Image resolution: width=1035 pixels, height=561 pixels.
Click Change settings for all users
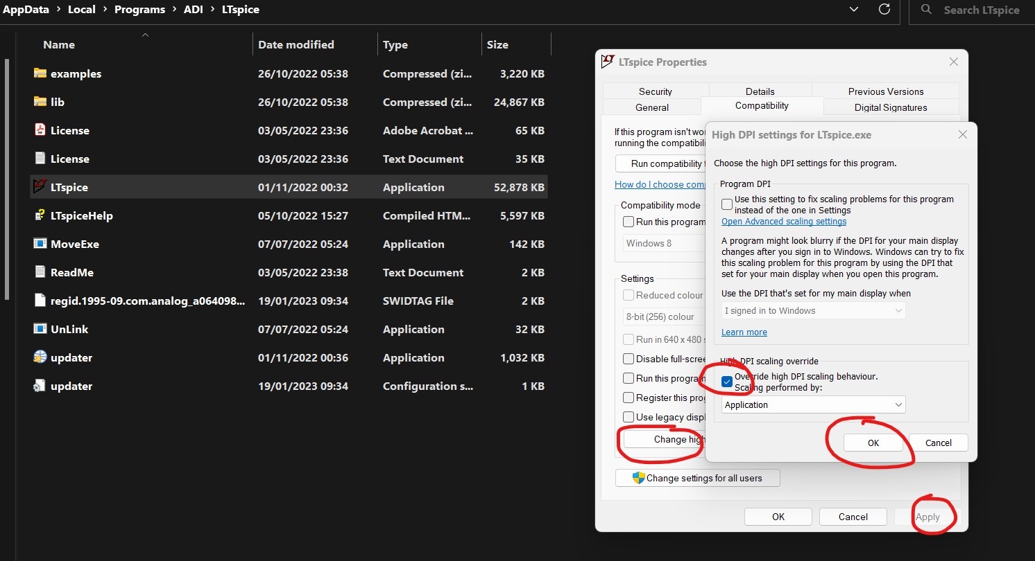[697, 478]
